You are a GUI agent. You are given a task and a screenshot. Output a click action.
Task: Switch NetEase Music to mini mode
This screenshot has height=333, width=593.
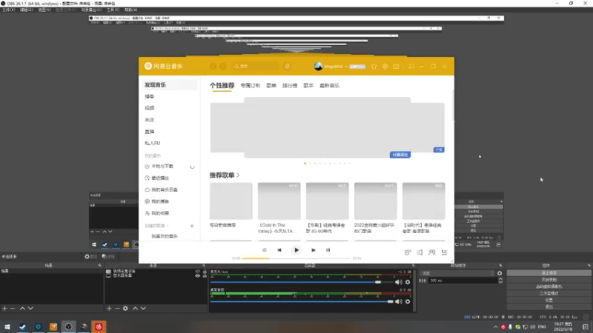pyautogui.click(x=411, y=67)
